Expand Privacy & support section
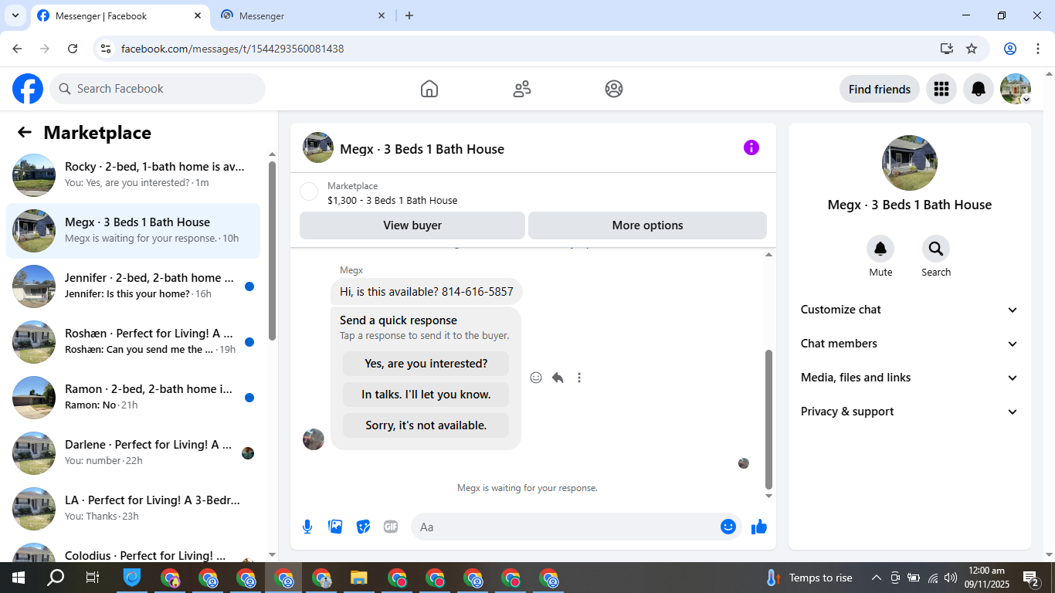 (x=910, y=412)
